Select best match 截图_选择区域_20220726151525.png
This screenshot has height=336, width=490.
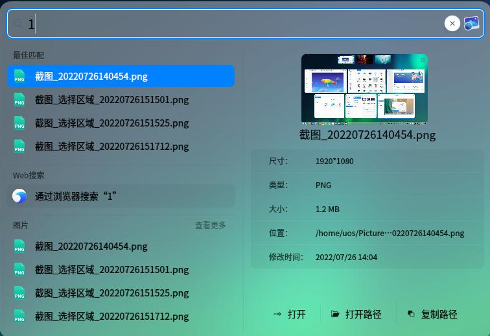(121, 123)
